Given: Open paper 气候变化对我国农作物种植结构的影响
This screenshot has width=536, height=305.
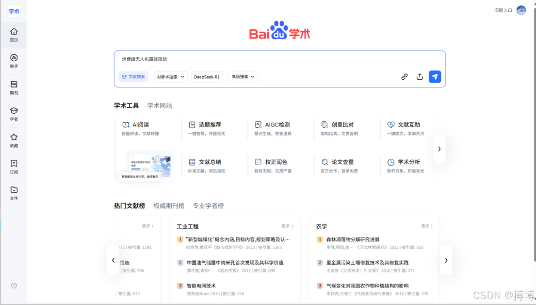Looking at the screenshot, I should (368, 286).
